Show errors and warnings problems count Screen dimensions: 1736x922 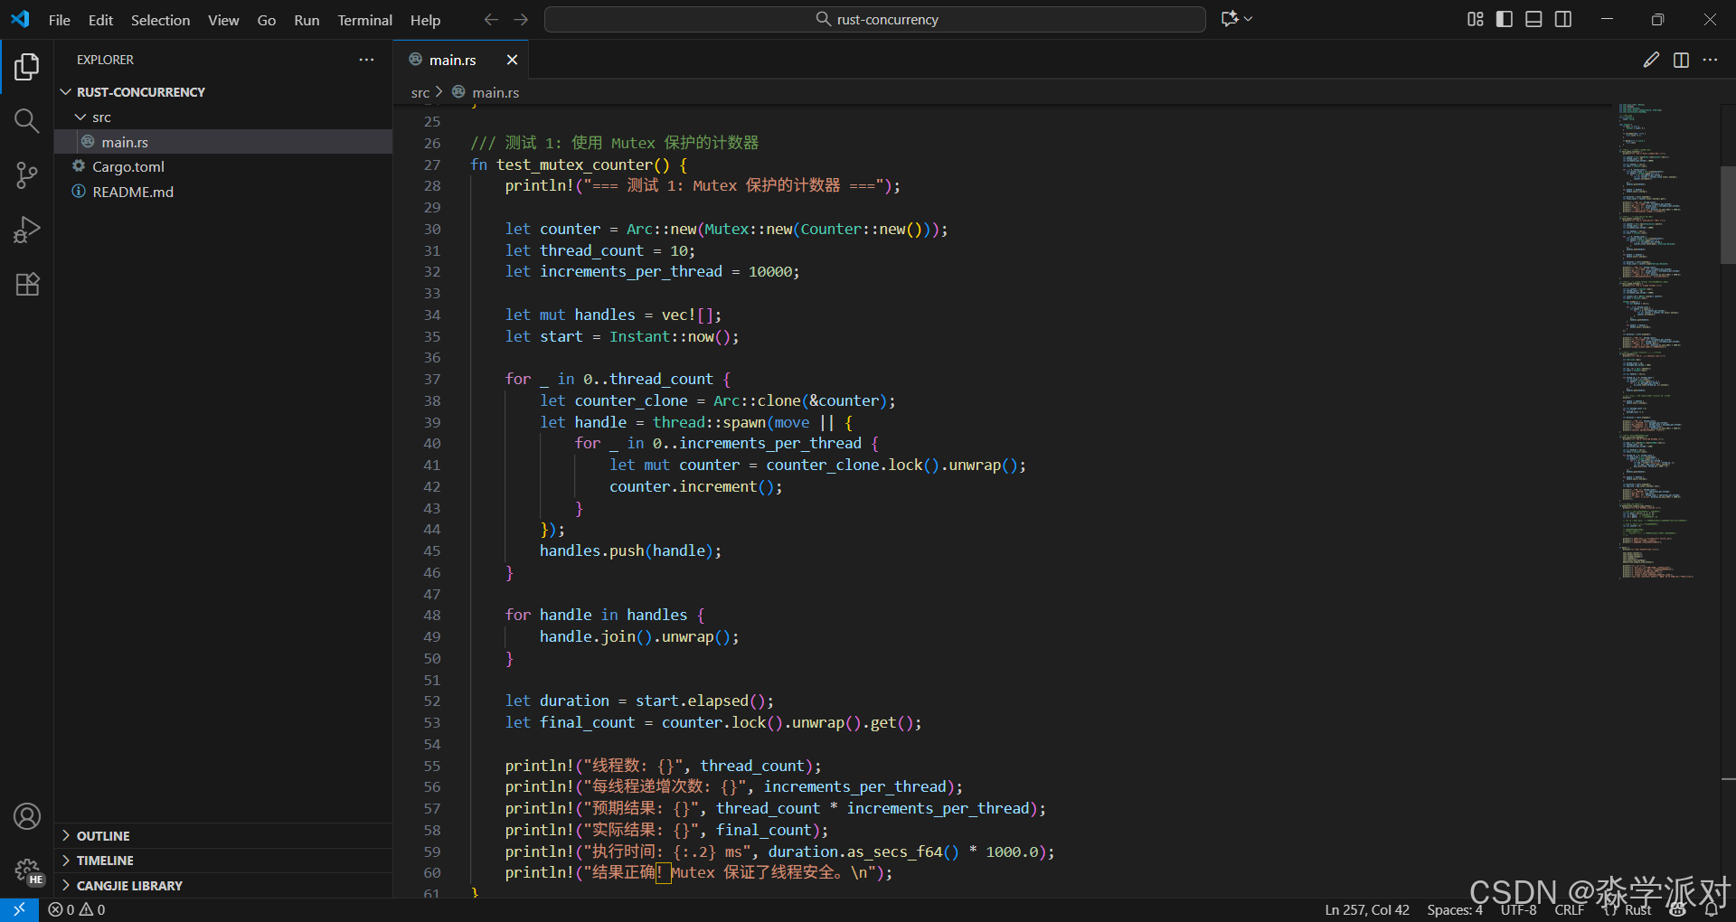[x=77, y=909]
